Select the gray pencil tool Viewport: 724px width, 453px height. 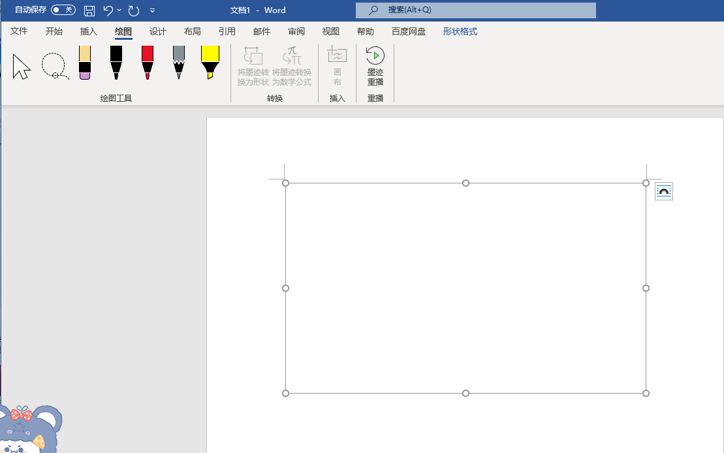[x=179, y=63]
